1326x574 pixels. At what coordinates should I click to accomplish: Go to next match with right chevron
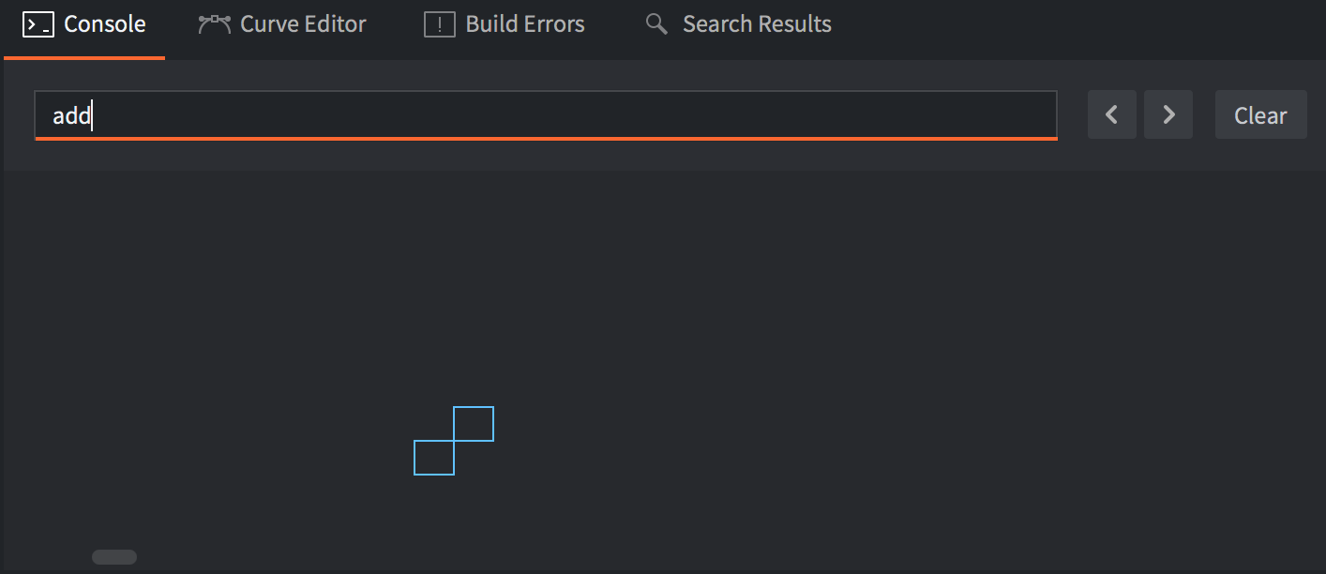click(x=1168, y=114)
